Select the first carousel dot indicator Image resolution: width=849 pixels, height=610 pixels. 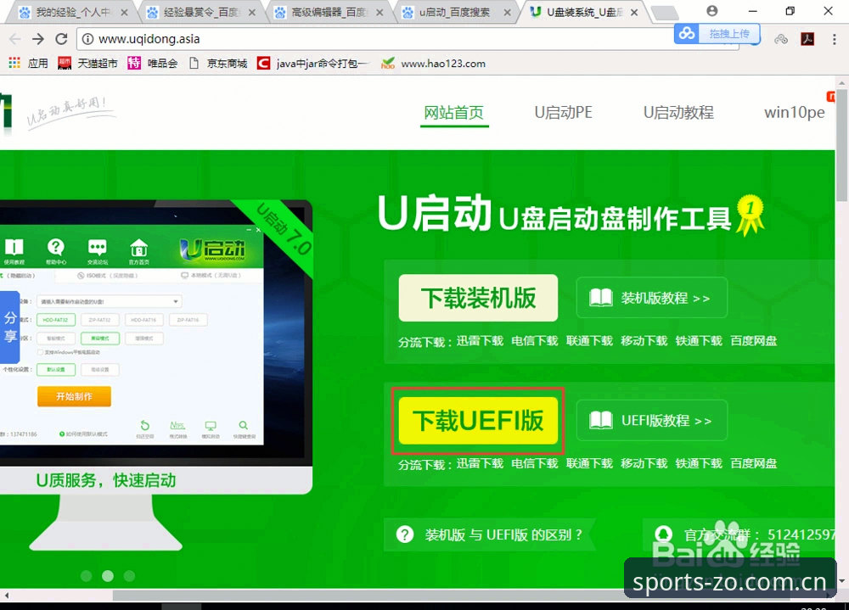86,576
